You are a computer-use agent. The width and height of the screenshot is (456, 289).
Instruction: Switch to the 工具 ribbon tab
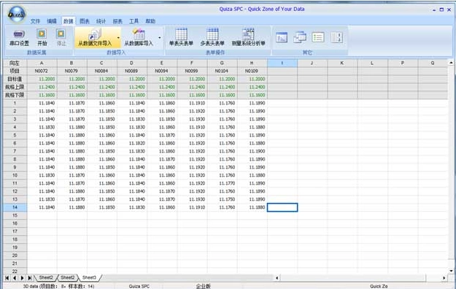[134, 21]
